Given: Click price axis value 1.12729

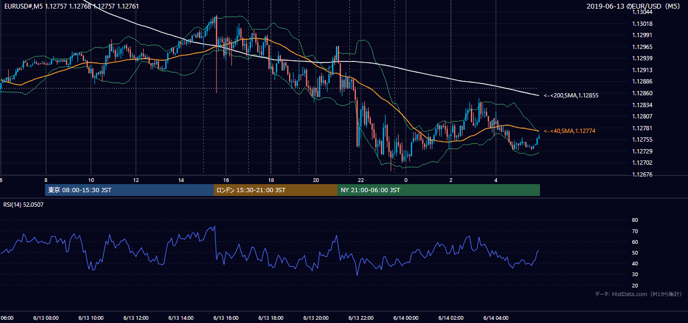Looking at the screenshot, I should tap(642, 151).
